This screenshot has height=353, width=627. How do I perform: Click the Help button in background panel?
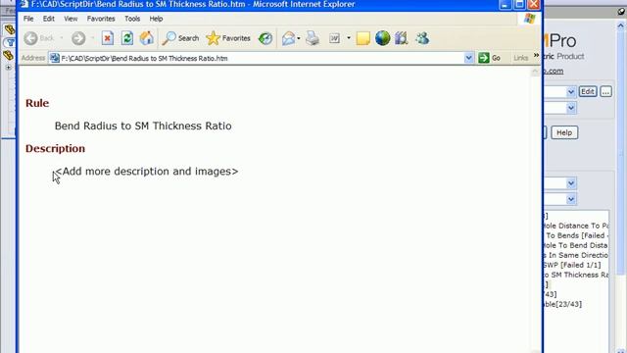coord(564,132)
